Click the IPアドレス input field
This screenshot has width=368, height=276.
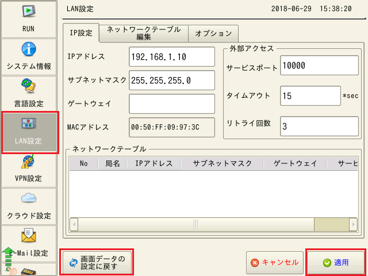click(x=171, y=57)
